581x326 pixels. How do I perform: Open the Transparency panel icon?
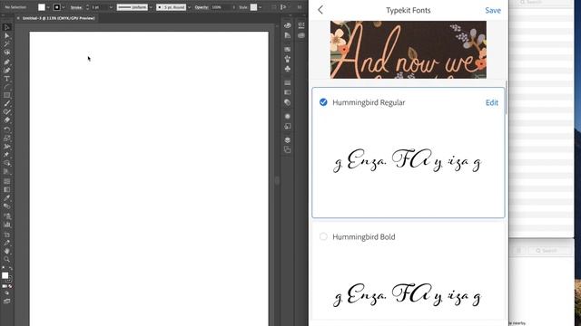[288, 102]
